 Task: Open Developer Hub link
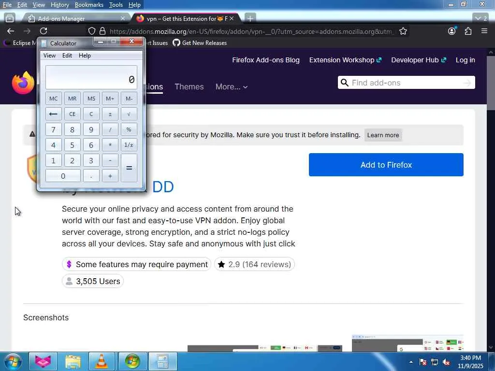(419, 60)
